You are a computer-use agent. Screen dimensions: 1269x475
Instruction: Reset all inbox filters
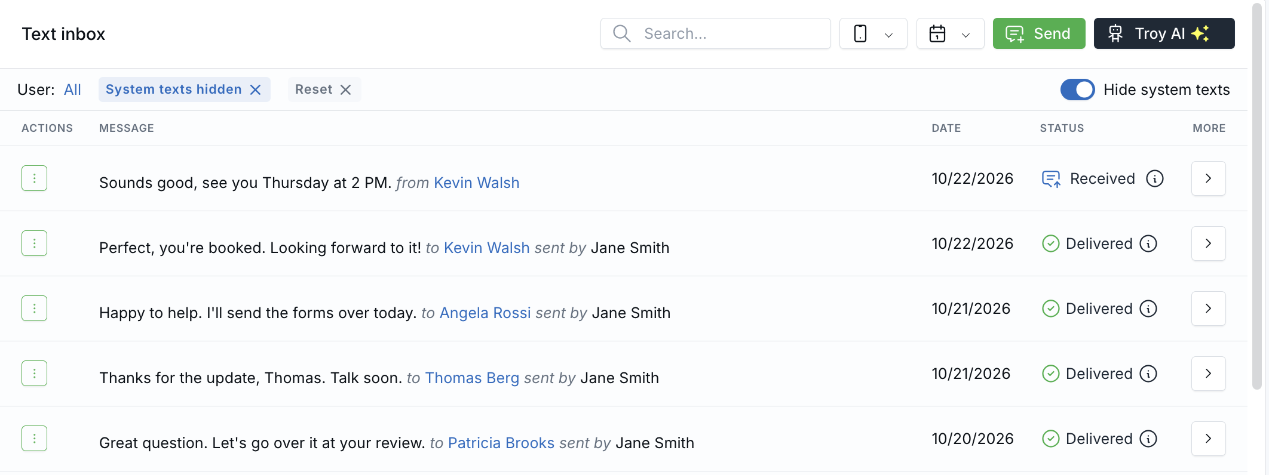tap(324, 90)
